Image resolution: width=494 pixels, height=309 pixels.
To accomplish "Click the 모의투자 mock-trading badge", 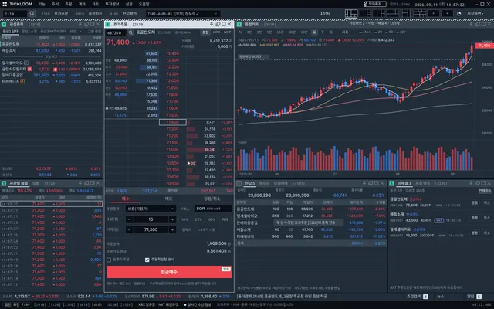I will 375,4.
